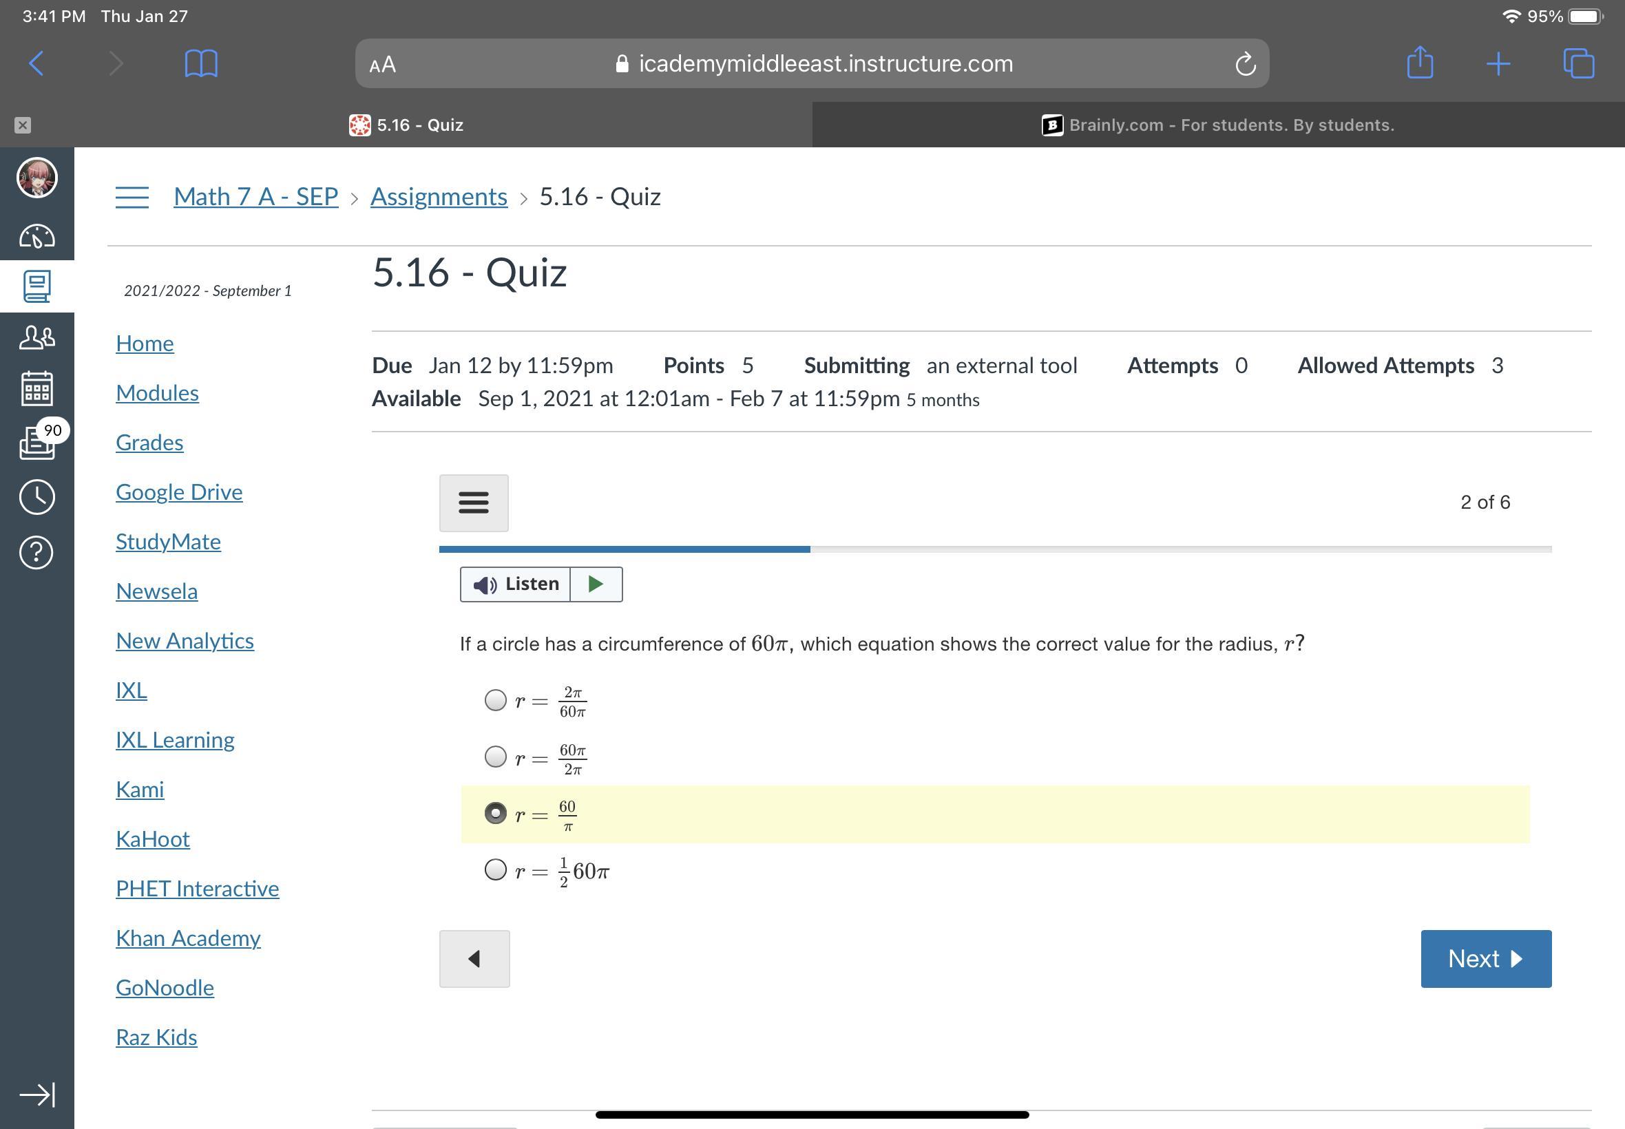Open the quiz question list hamburger menu
Viewport: 1625px width, 1129px height.
click(473, 503)
